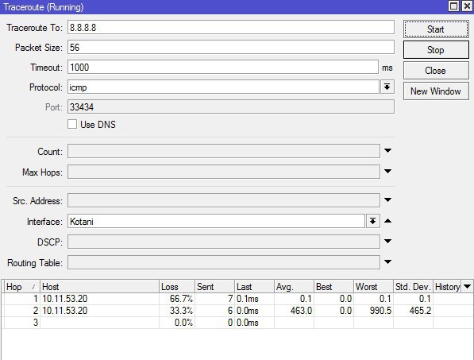474x360 pixels.
Task: Expand the Count field arrow
Action: 387,151
